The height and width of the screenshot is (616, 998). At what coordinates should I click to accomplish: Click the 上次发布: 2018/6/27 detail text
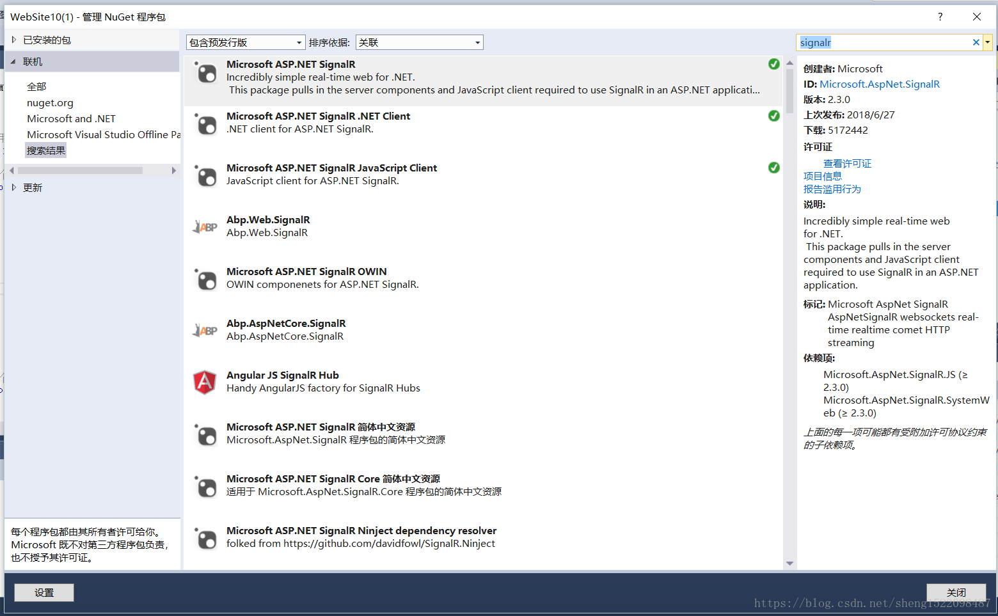coord(849,115)
